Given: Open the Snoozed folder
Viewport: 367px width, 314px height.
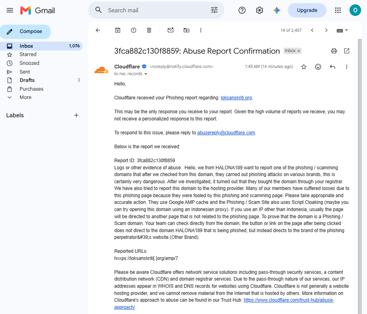Looking at the screenshot, I should point(41,63).
